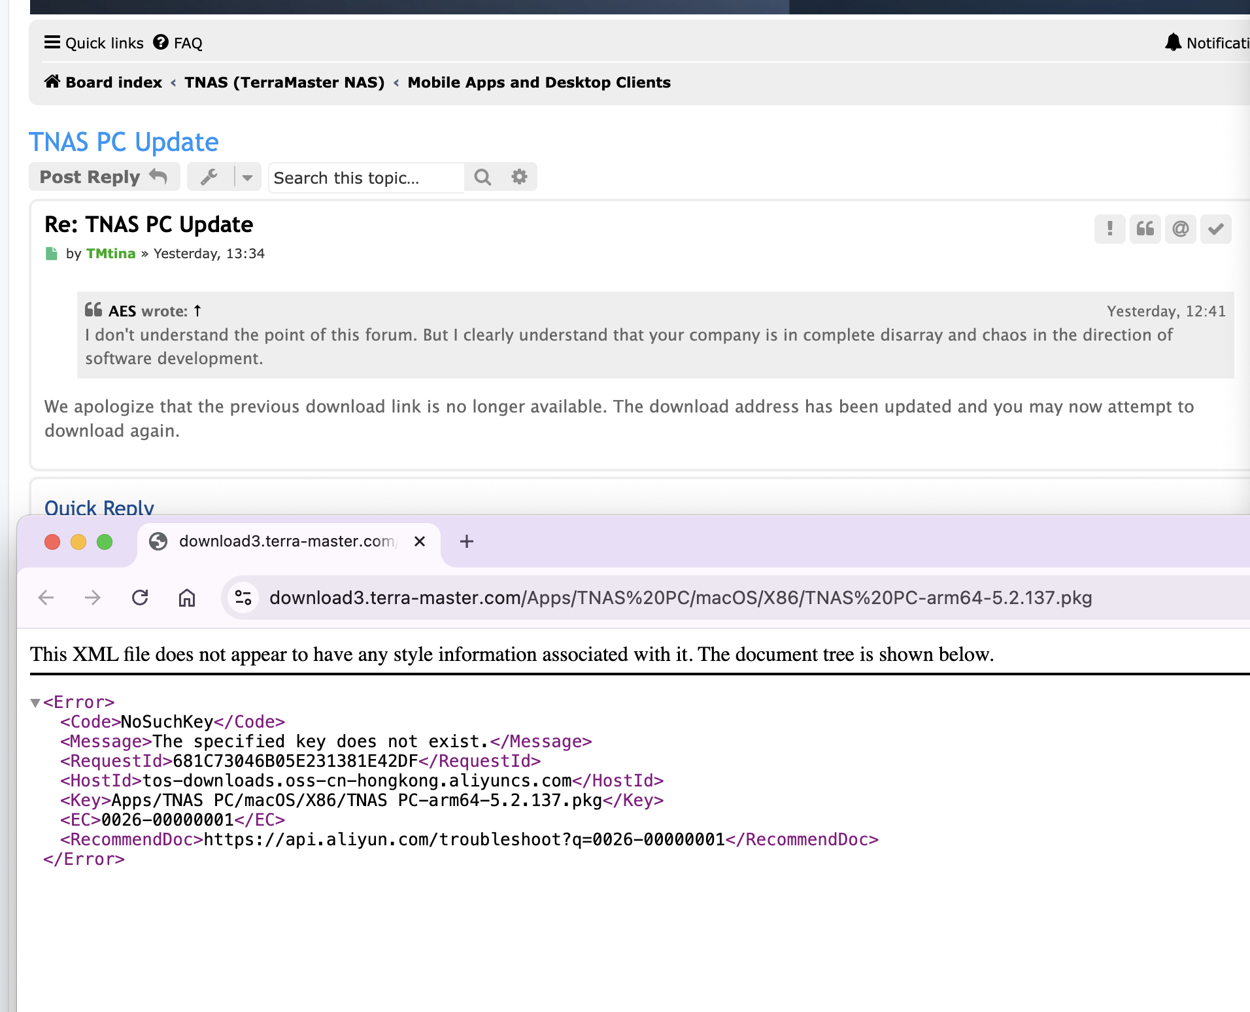Click the closing </Error> tag
This screenshot has width=1250, height=1012.
(84, 859)
